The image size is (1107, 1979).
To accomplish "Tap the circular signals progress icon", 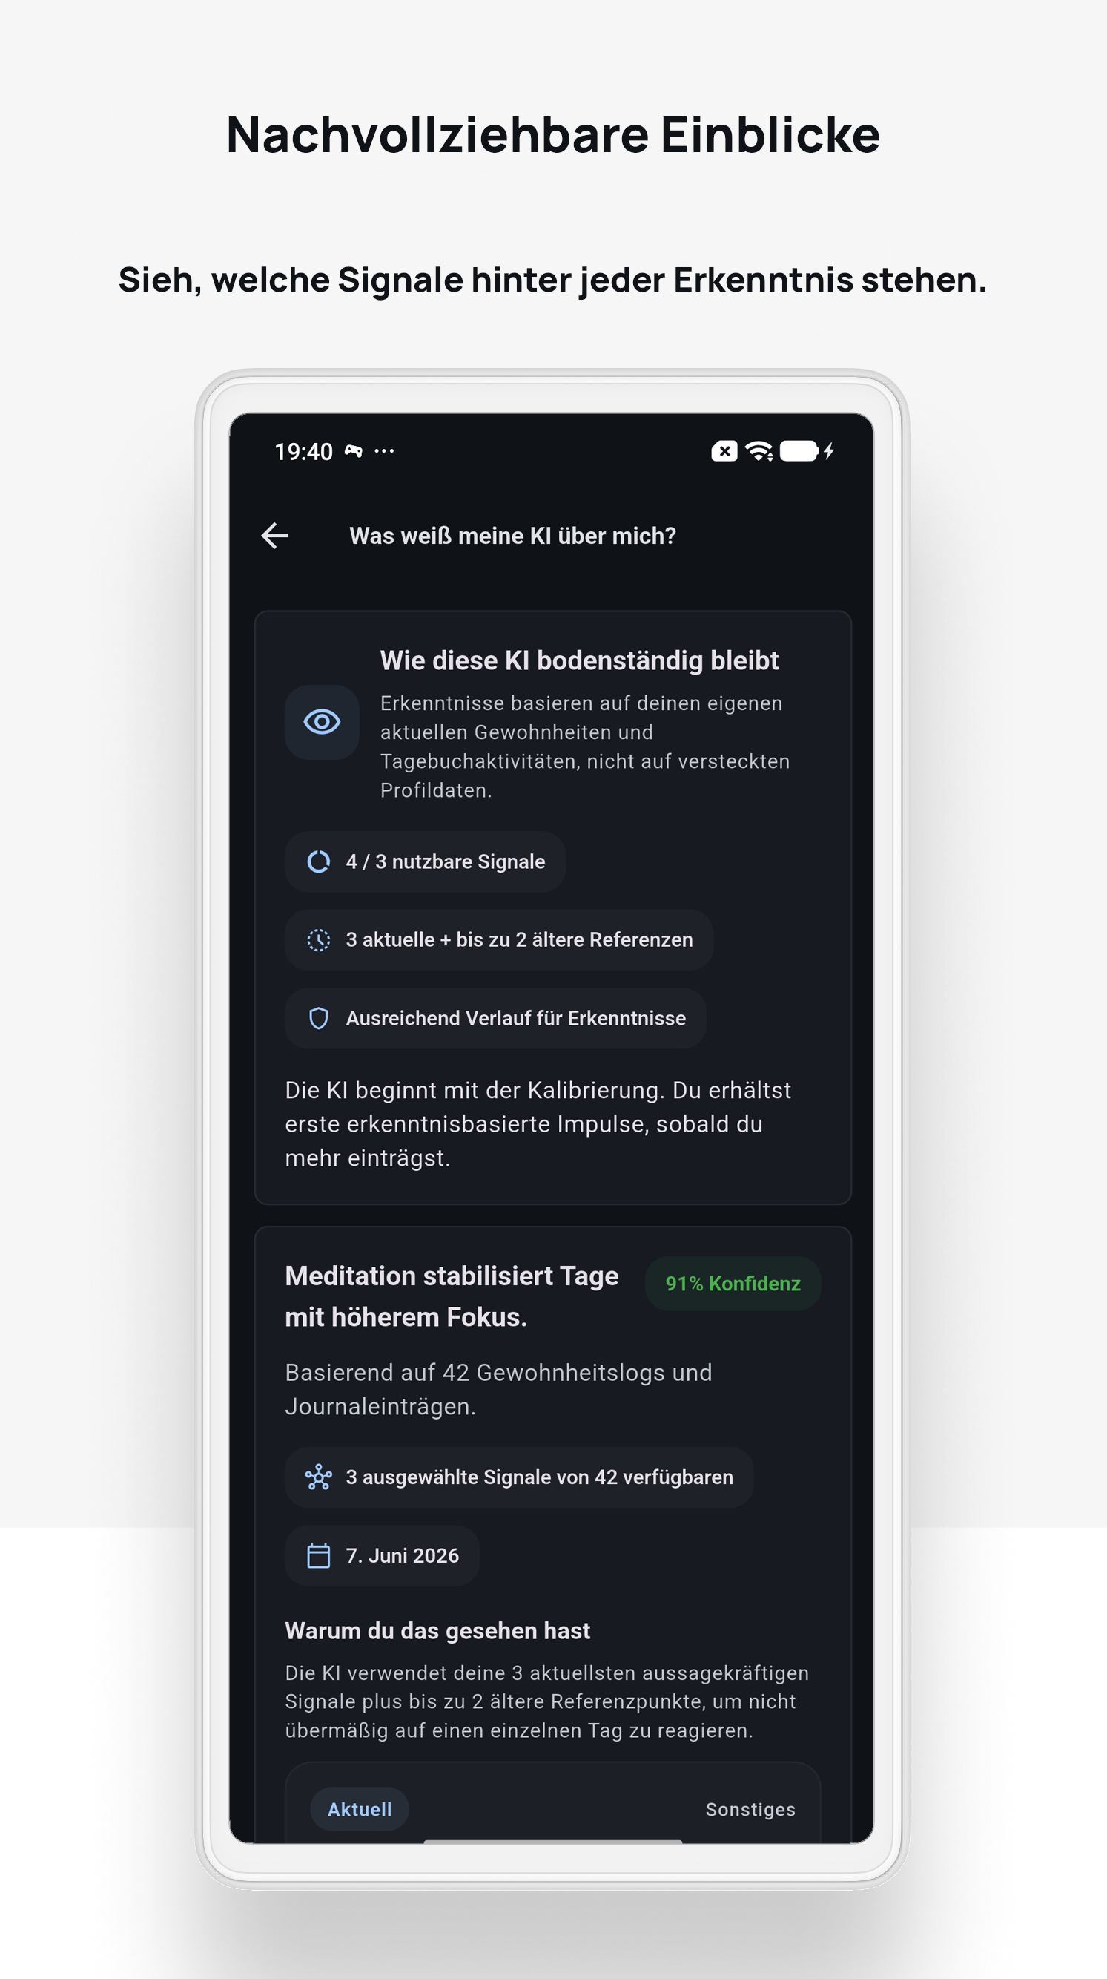I will [x=319, y=862].
